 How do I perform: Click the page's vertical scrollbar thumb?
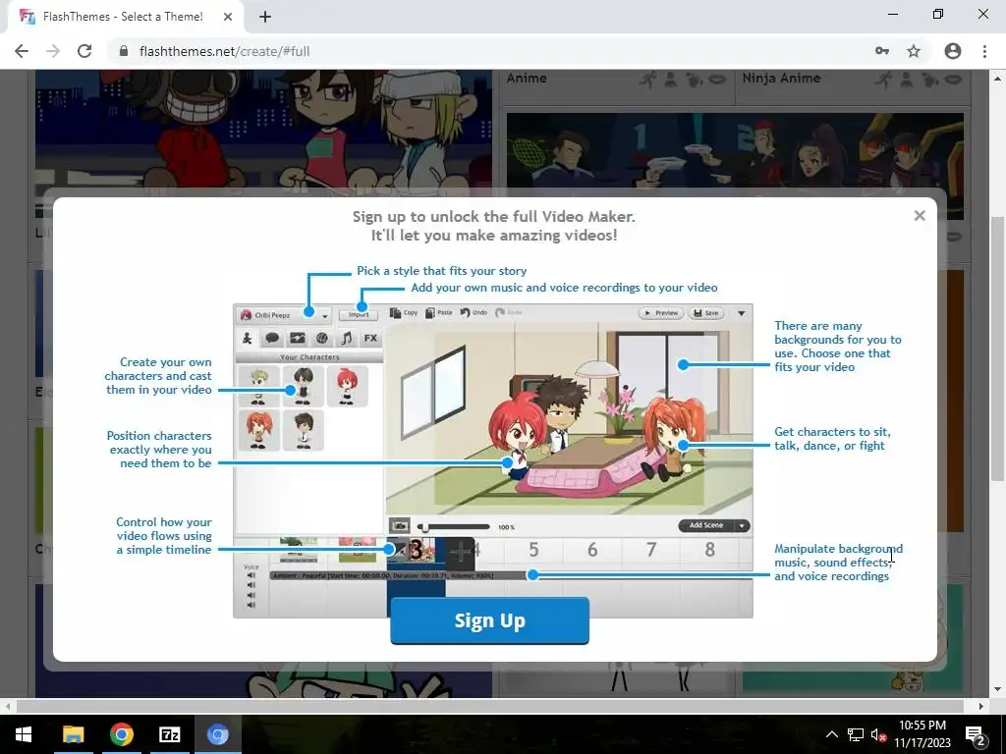[997, 350]
